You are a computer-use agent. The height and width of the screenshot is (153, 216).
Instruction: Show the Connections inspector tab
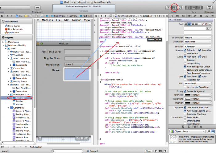coord(201,16)
